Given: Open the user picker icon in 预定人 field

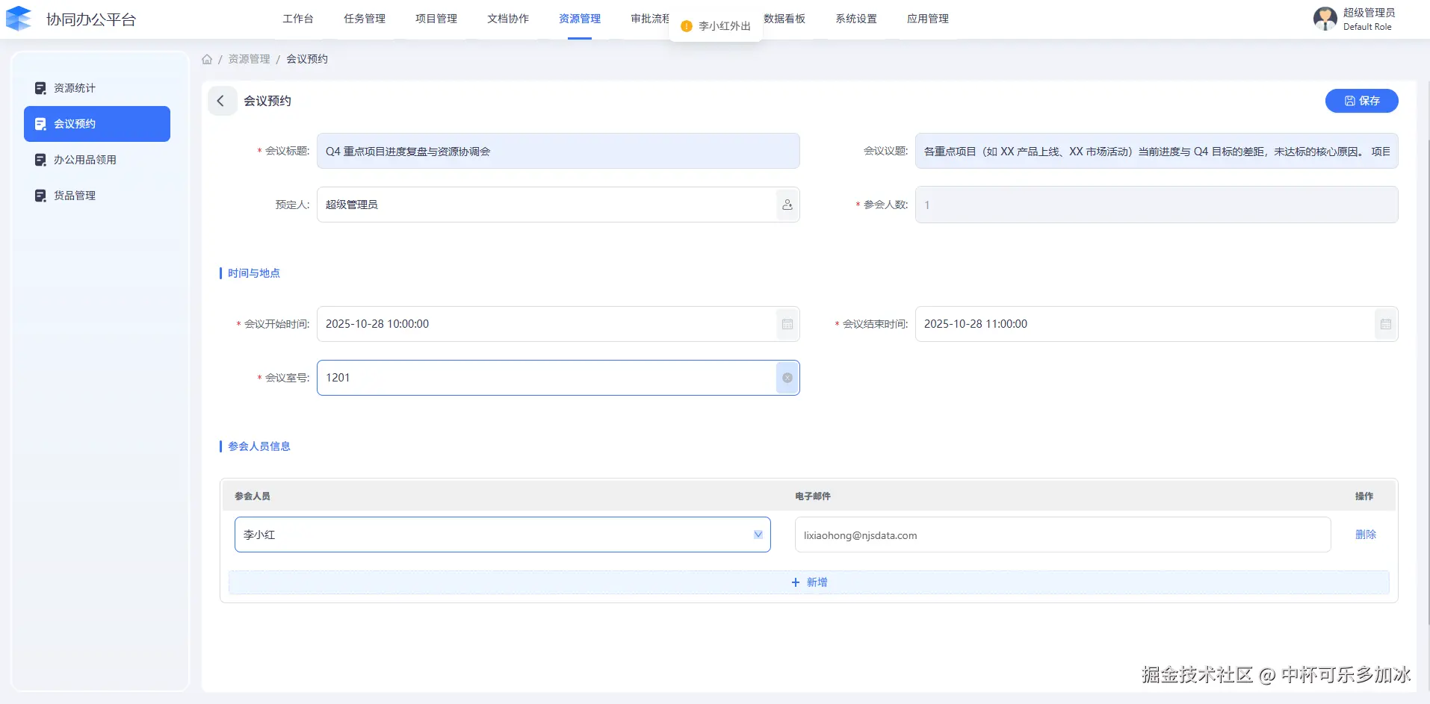Looking at the screenshot, I should [787, 205].
